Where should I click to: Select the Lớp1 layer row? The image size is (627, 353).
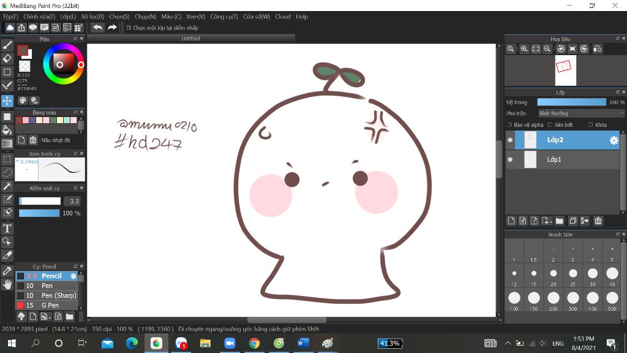(563, 159)
